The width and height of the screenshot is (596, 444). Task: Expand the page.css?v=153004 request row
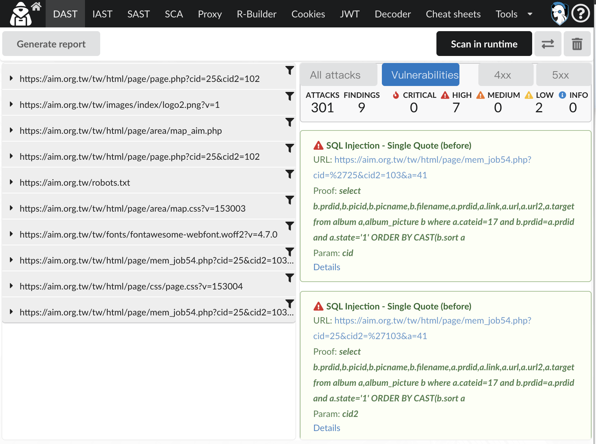click(x=12, y=286)
